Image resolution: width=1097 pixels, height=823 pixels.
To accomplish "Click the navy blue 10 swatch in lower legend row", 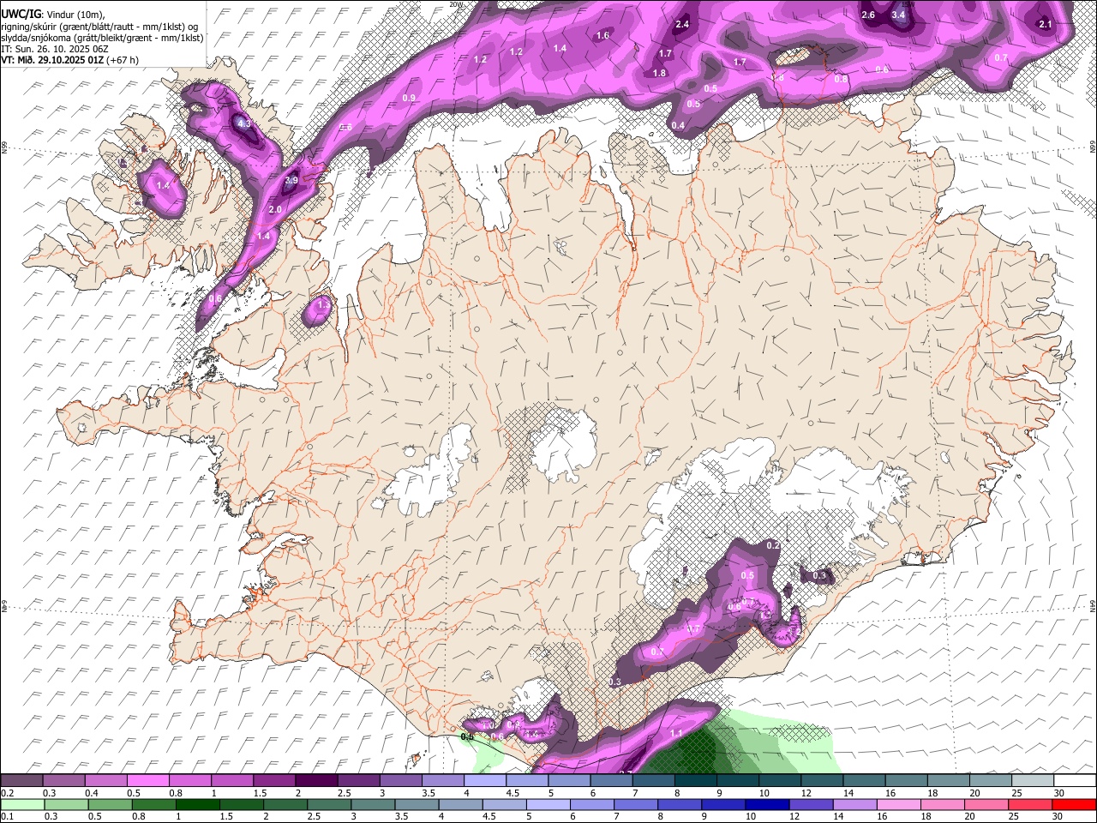I will (765, 804).
